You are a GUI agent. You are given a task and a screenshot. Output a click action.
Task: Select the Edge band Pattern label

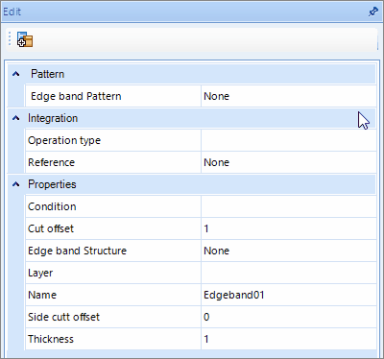coord(76,96)
